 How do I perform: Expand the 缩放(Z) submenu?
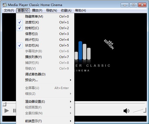[45, 94]
